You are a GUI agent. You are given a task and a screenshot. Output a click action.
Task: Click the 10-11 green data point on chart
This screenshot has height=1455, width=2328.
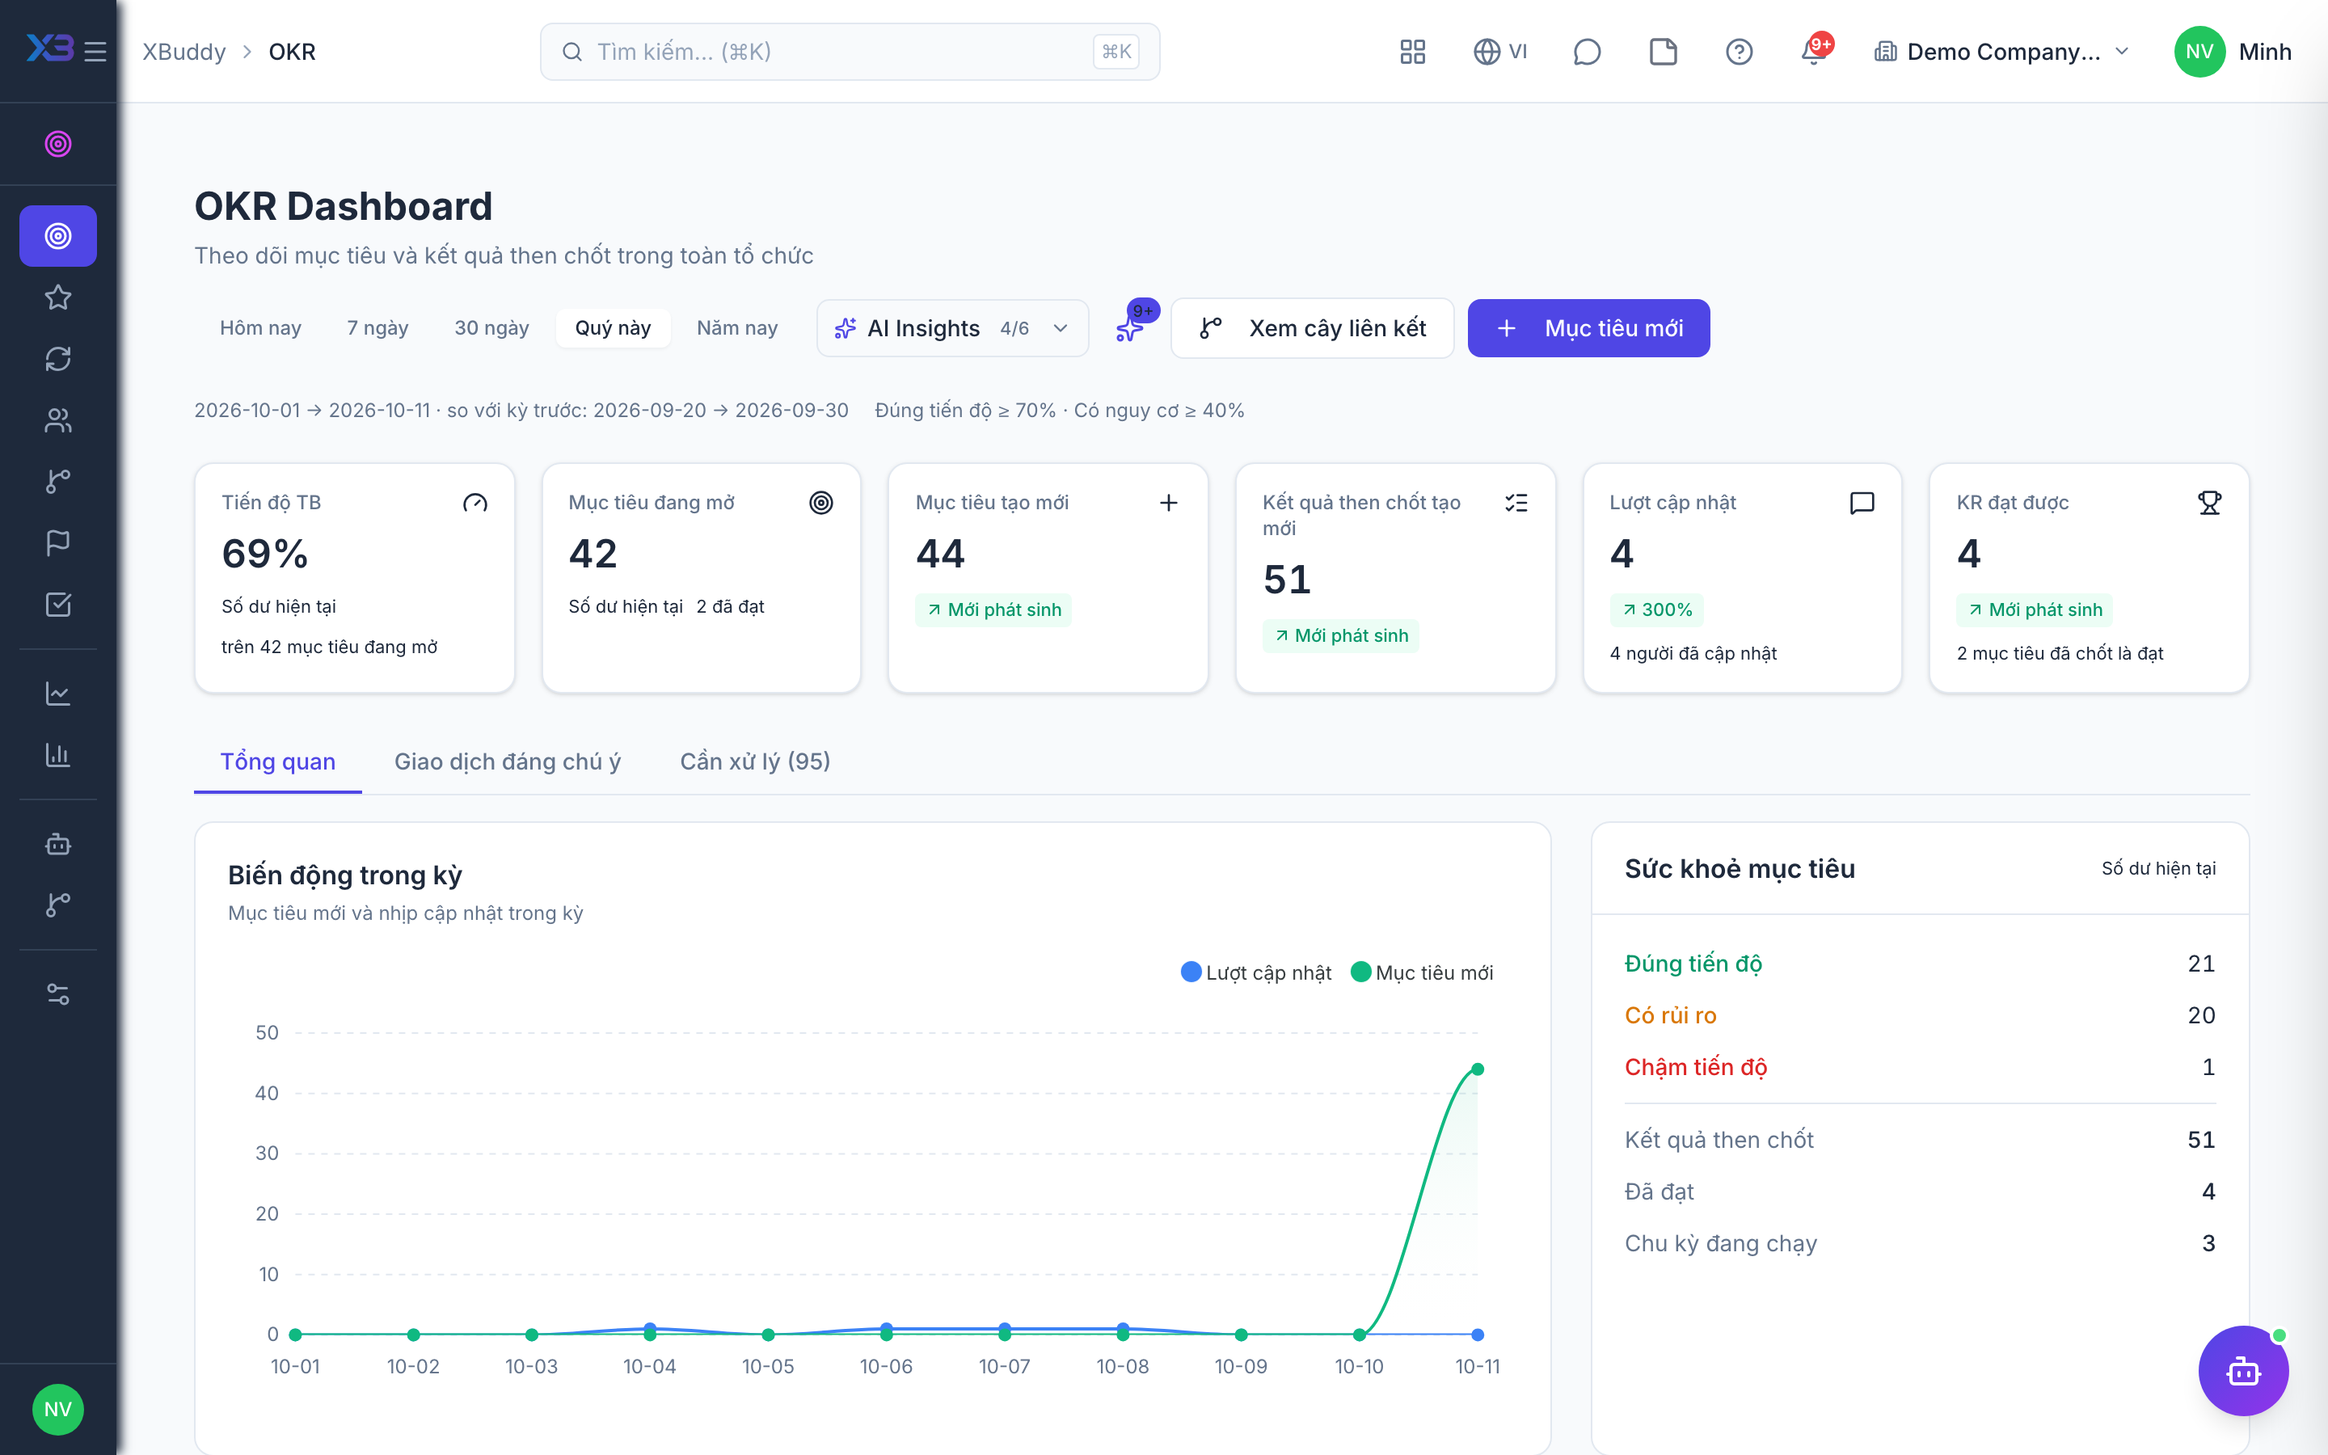1478,1069
